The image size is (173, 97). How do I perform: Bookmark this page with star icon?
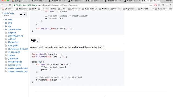(151, 5)
